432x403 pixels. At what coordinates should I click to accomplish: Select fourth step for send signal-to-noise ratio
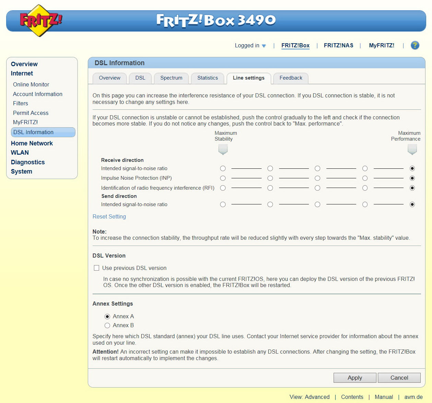click(x=365, y=204)
